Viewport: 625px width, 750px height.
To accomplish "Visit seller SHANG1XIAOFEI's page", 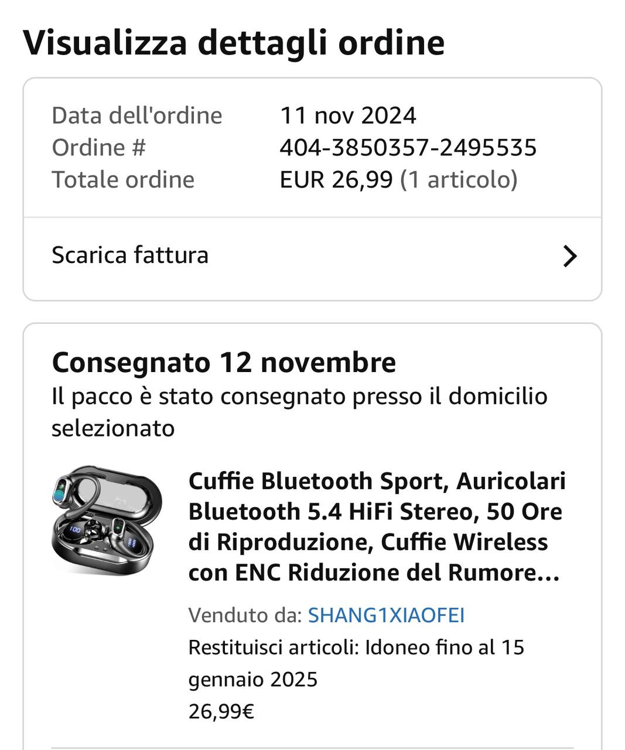I will [386, 615].
